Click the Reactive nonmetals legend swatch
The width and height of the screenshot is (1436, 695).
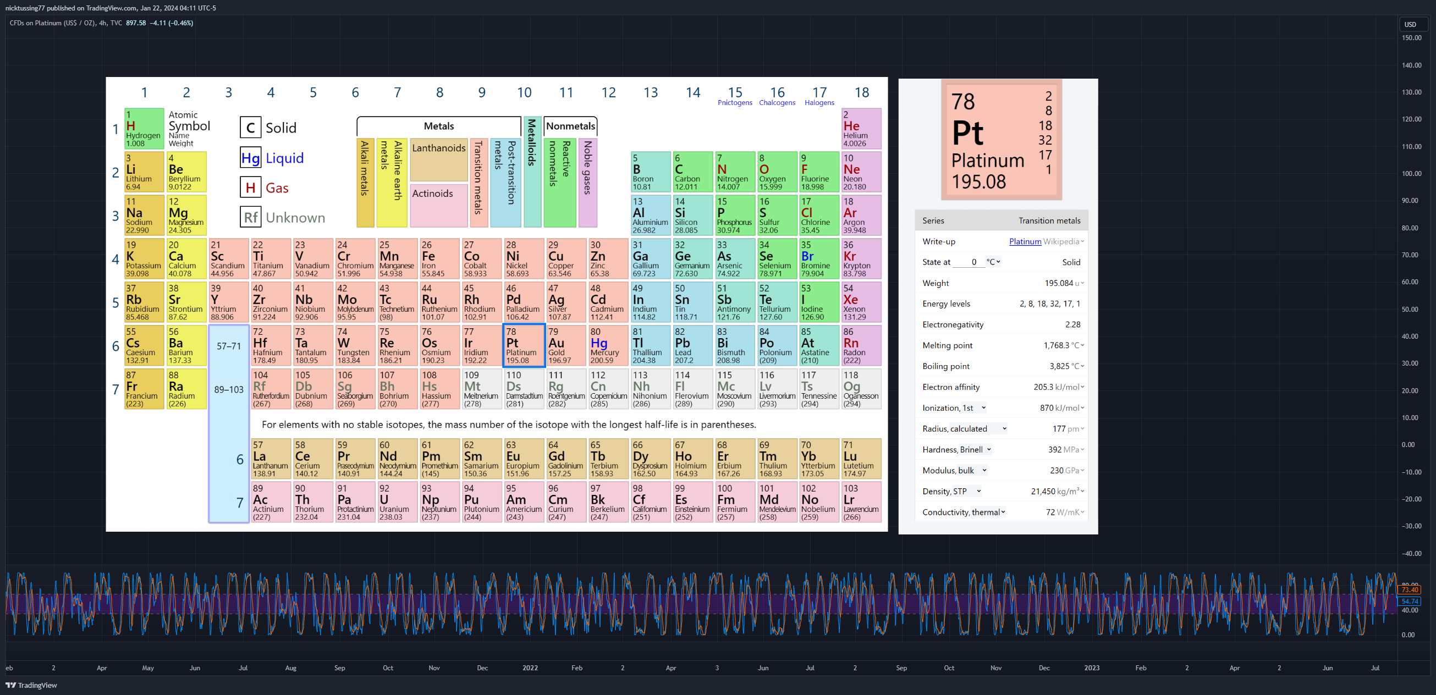(x=560, y=183)
